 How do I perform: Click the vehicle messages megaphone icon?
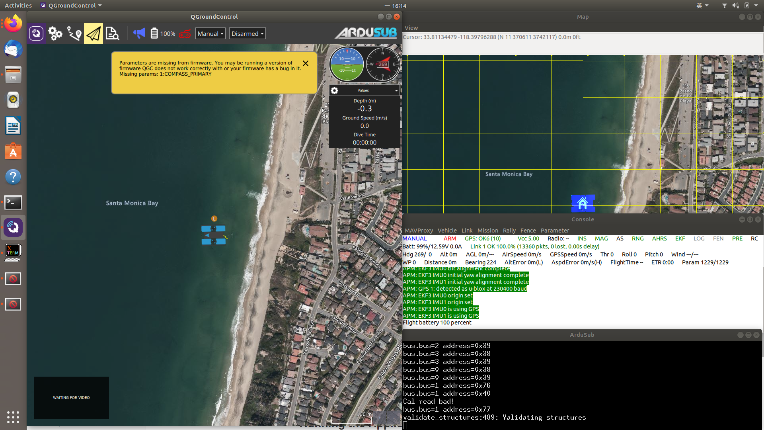[x=139, y=33]
